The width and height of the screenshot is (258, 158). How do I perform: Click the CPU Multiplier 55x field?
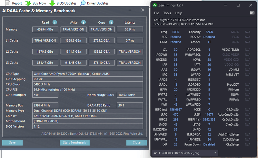click(45, 95)
